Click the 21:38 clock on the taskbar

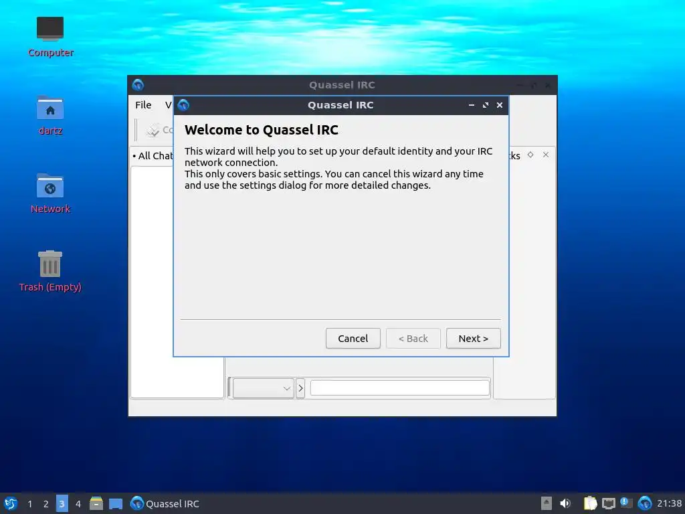pos(669,503)
